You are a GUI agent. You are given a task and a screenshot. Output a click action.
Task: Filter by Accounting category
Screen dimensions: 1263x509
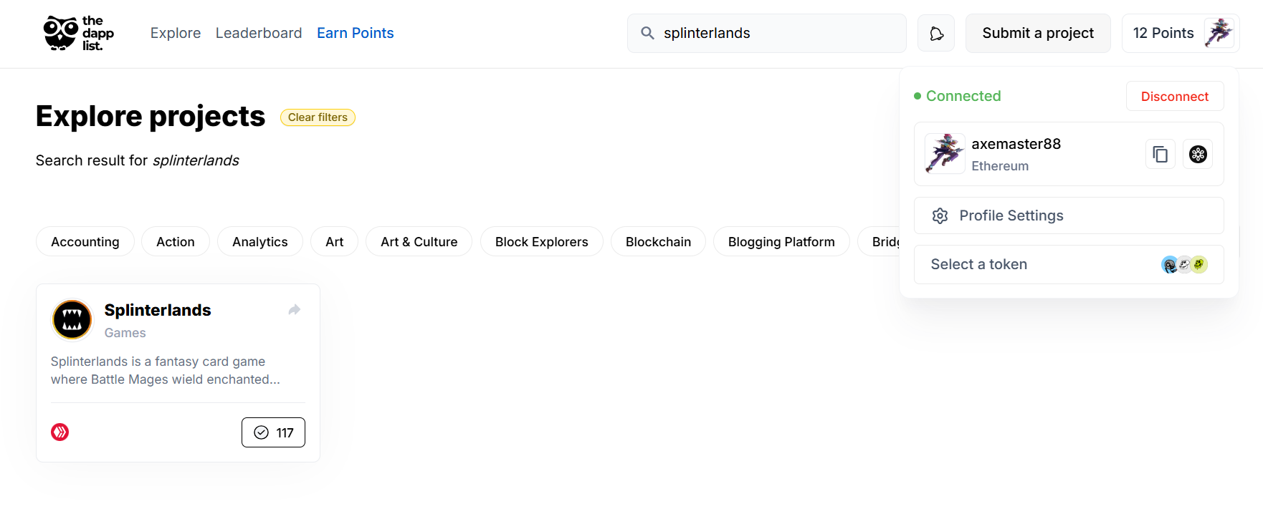85,242
